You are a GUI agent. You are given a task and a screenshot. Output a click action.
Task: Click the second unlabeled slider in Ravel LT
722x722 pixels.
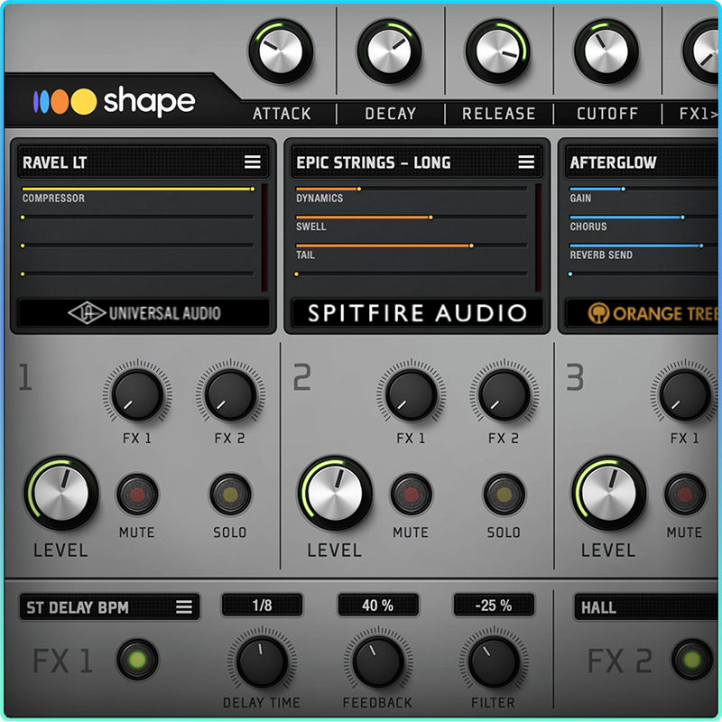click(138, 245)
